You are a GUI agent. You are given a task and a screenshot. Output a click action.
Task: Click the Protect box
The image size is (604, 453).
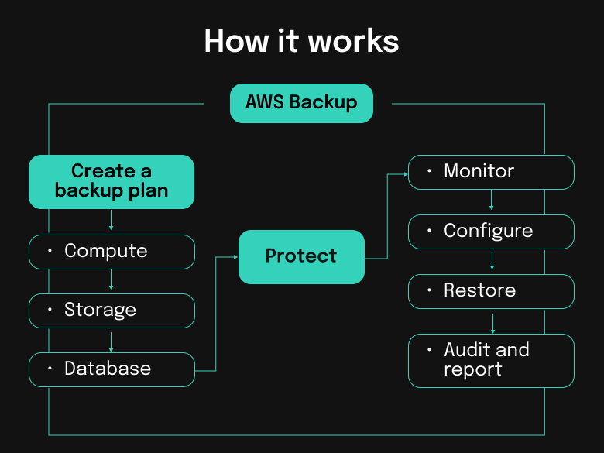pos(301,257)
